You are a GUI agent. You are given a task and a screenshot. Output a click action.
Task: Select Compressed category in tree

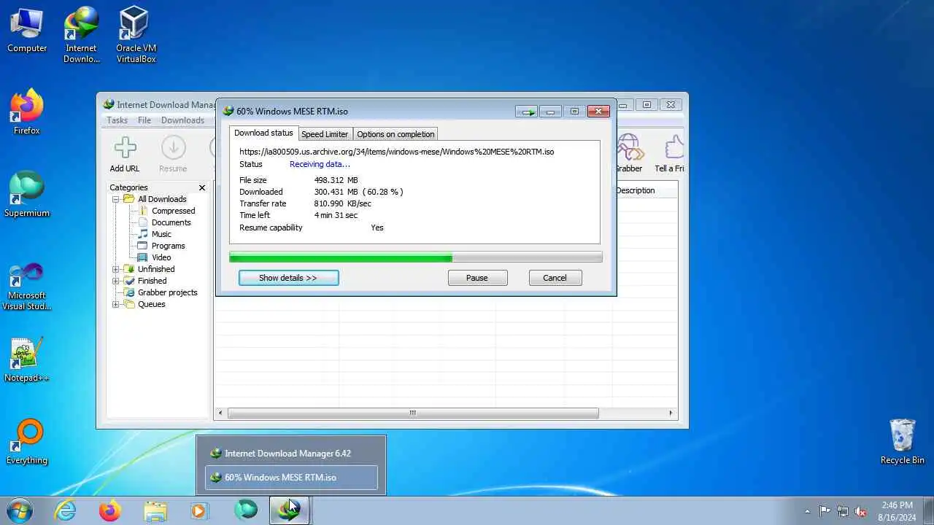pos(173,211)
